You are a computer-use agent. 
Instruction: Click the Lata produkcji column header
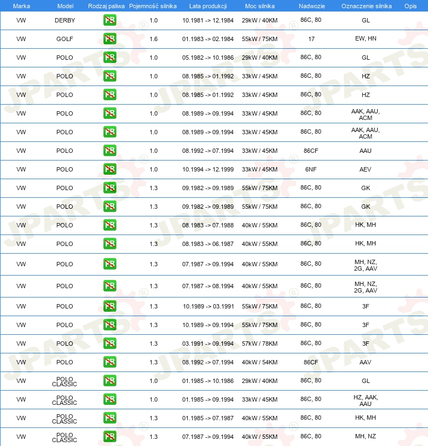coord(208,6)
